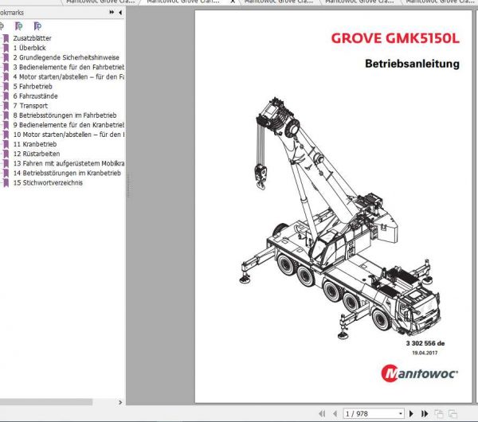Click the bookmark icon beside 6 Fahrzustände
Image resolution: width=478 pixels, height=422 pixels.
[6, 96]
